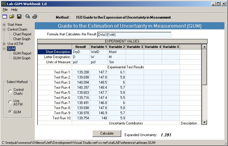
Task: Select the Start Here tree item
Action: pyautogui.click(x=15, y=25)
